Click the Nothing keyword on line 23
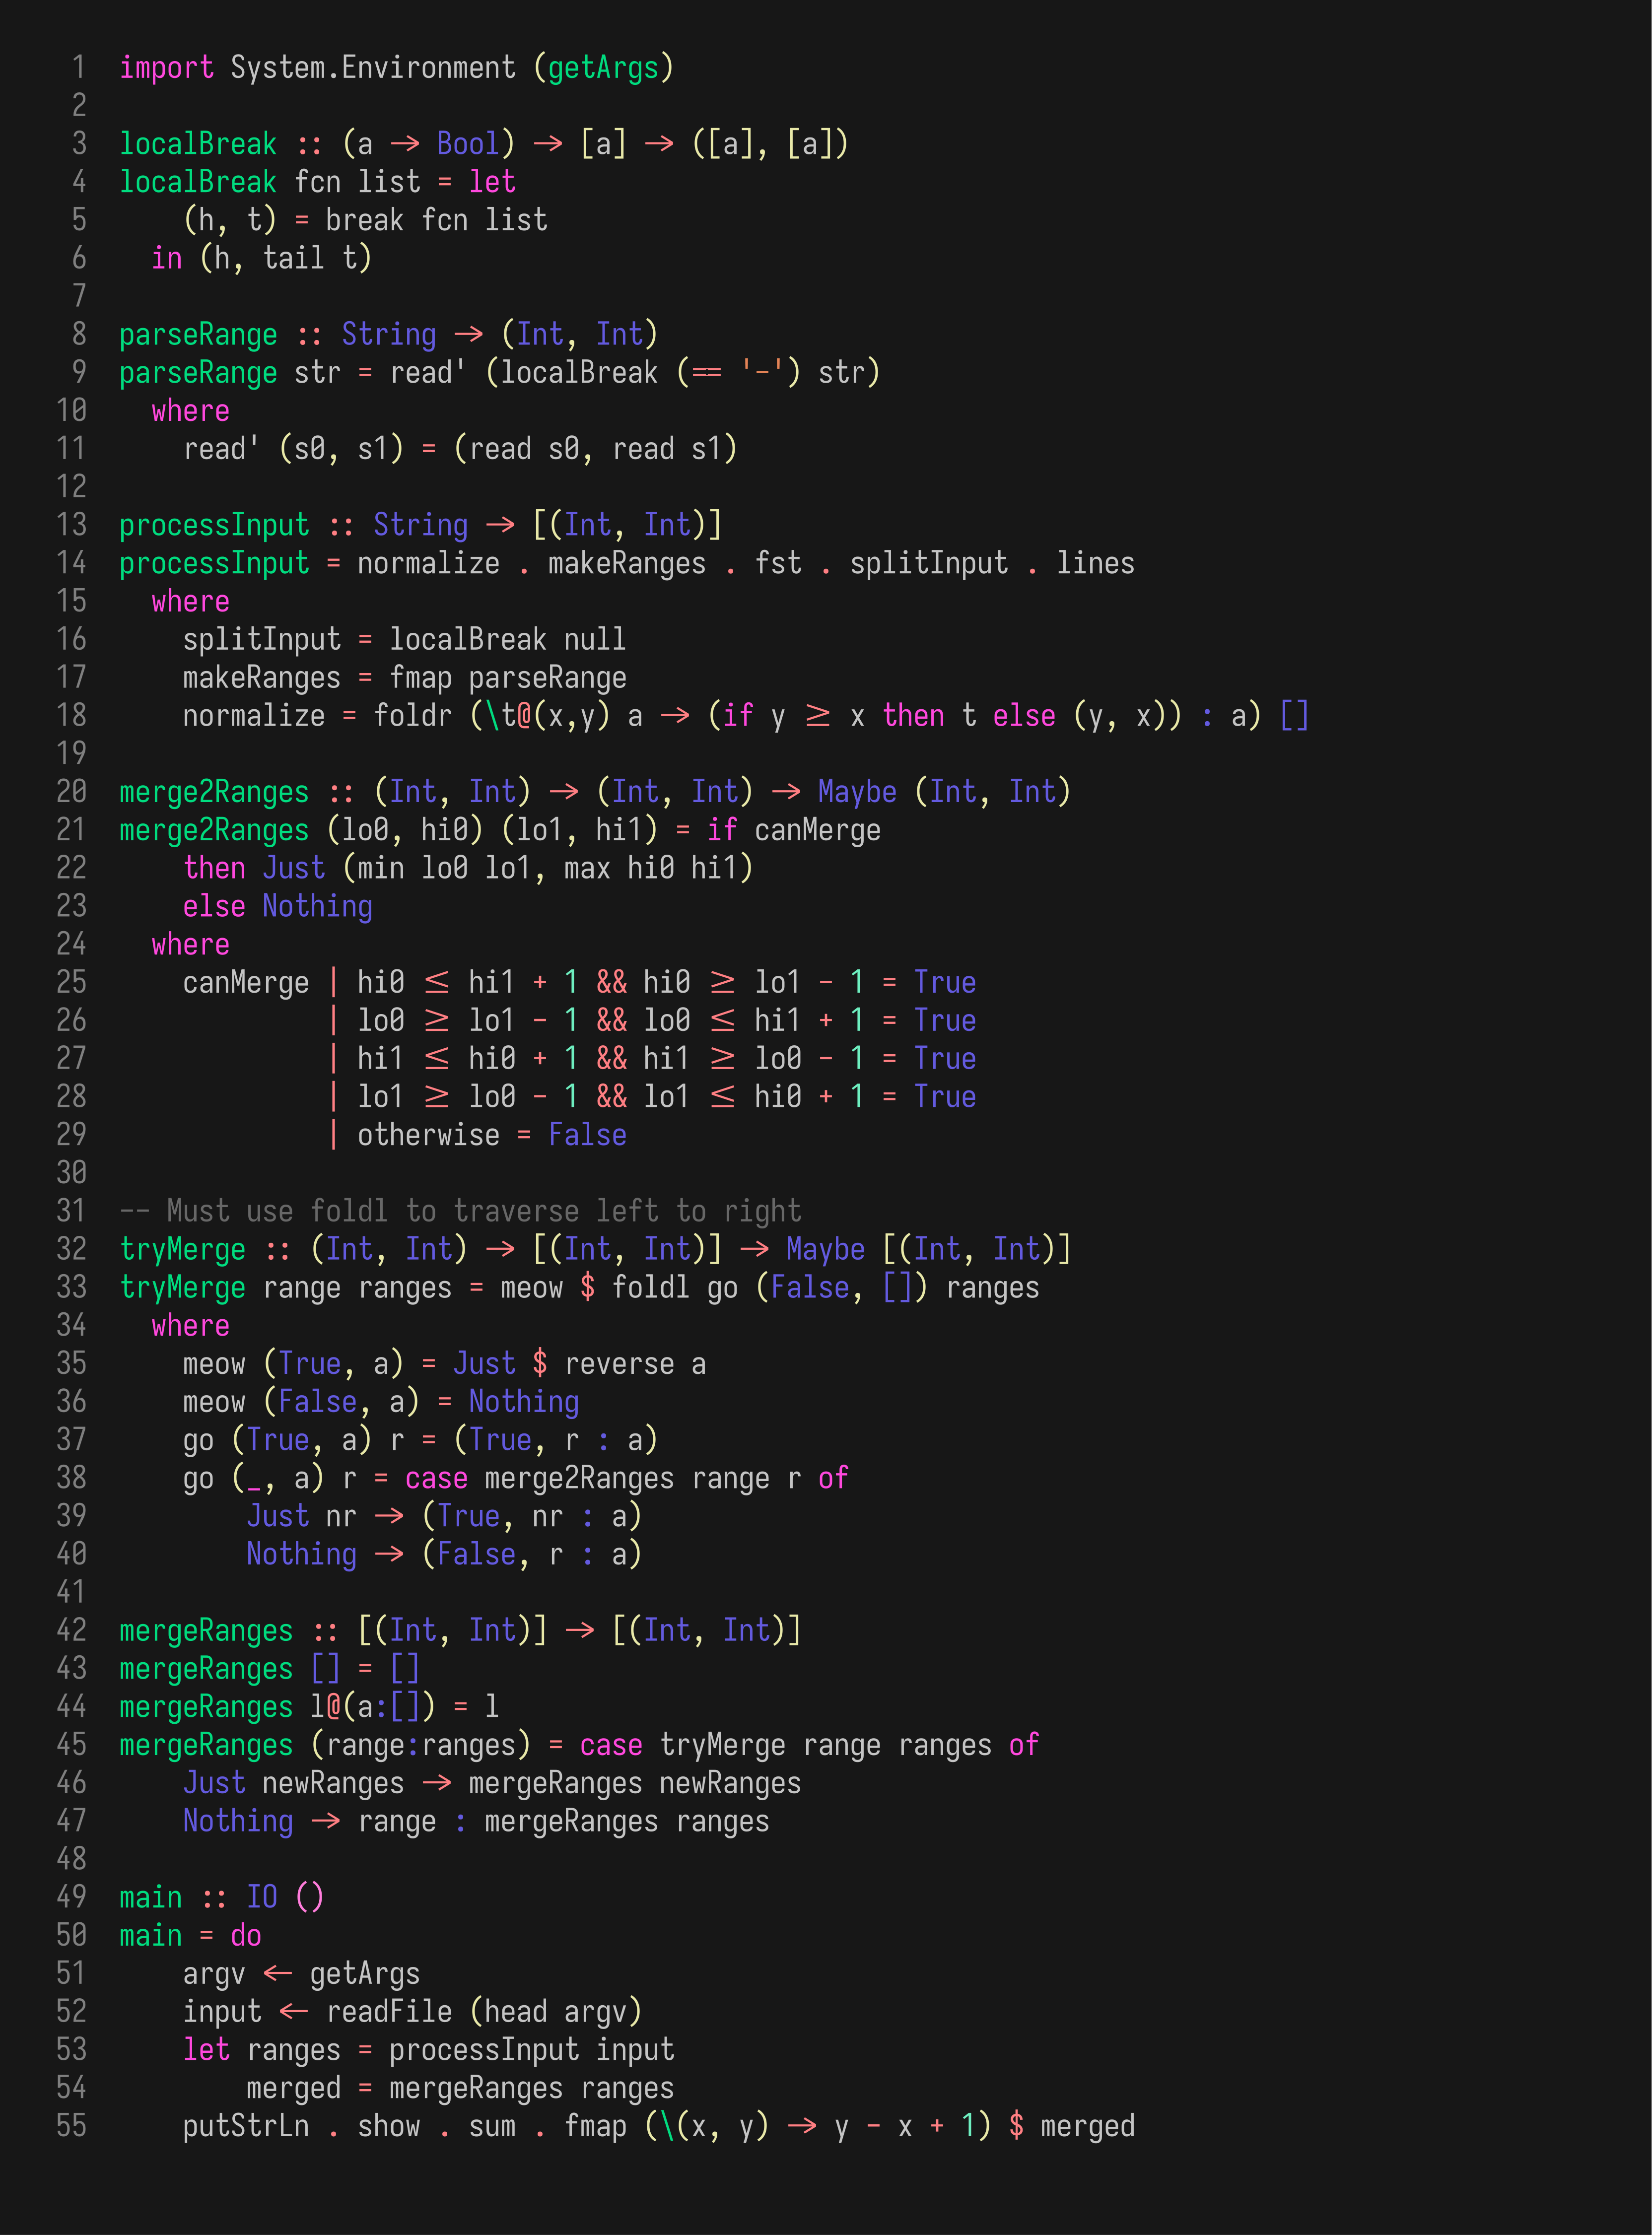The height and width of the screenshot is (2235, 1652). pyautogui.click(x=317, y=906)
